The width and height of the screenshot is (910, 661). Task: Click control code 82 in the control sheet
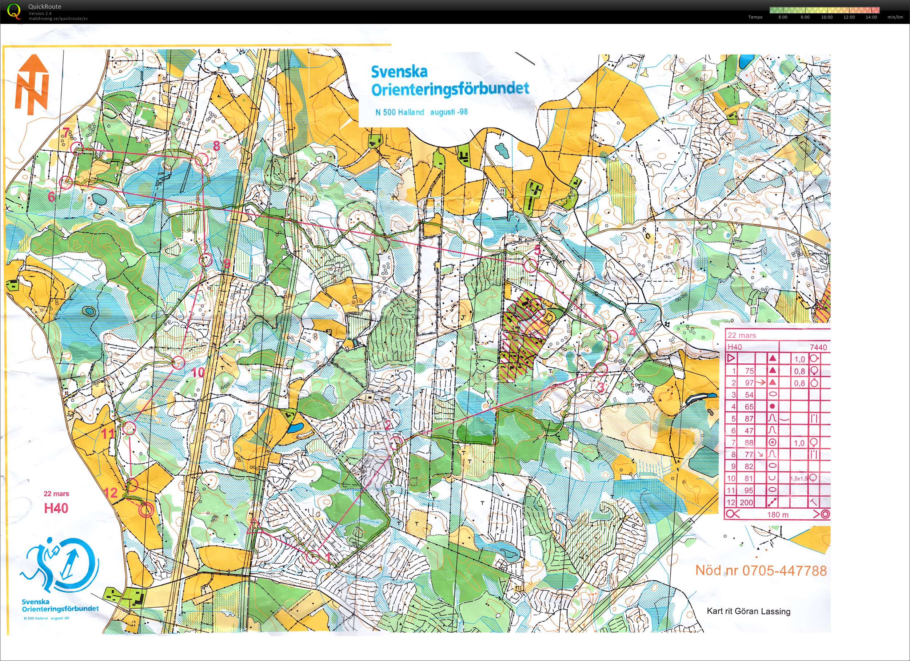coord(749,467)
